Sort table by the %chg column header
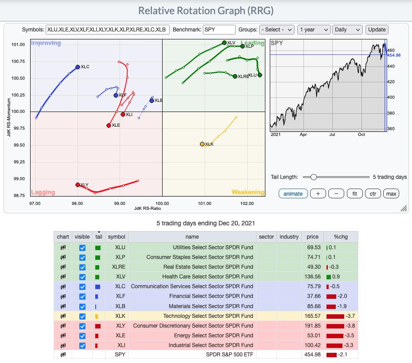412x363 pixels. tap(341, 237)
